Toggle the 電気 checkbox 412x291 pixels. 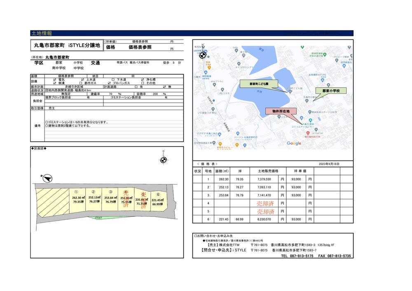click(55, 79)
